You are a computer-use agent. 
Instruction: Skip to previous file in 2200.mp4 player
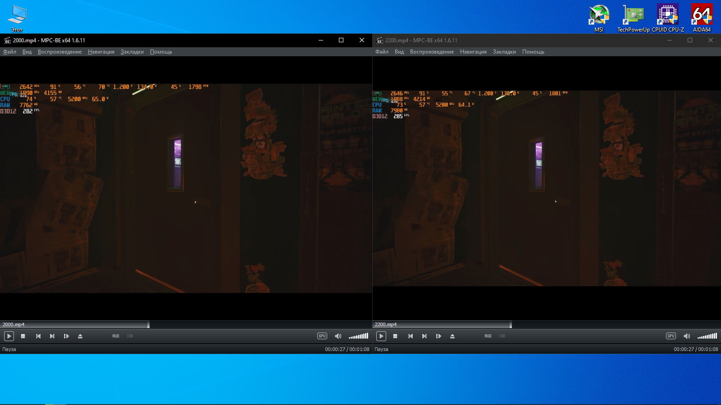(x=411, y=336)
